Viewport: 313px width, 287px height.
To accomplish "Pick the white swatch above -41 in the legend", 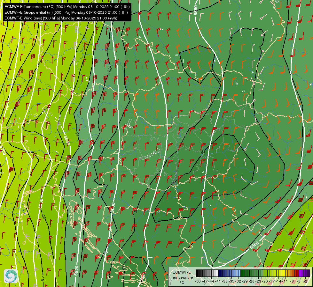I will point(217,273).
